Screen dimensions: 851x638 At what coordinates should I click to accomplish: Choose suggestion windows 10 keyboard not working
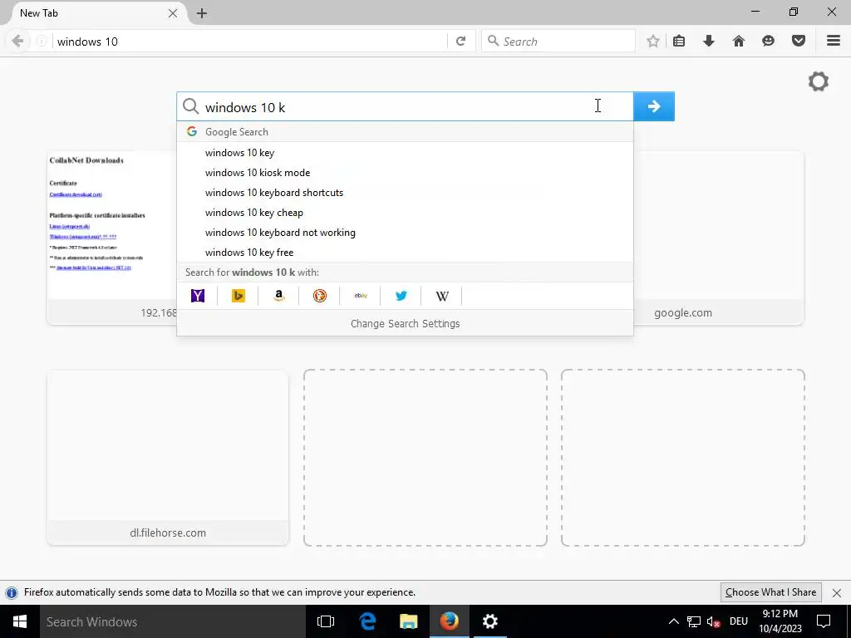(405, 233)
